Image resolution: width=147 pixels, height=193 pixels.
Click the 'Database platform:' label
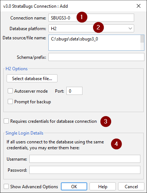(28, 29)
